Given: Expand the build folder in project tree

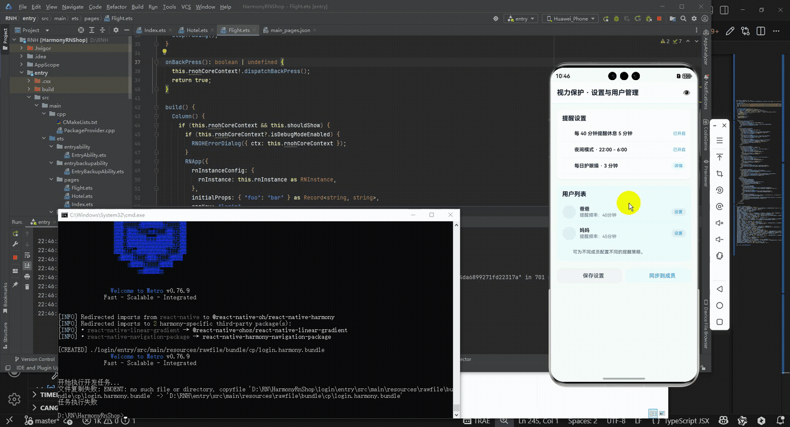Looking at the screenshot, I should [x=29, y=89].
